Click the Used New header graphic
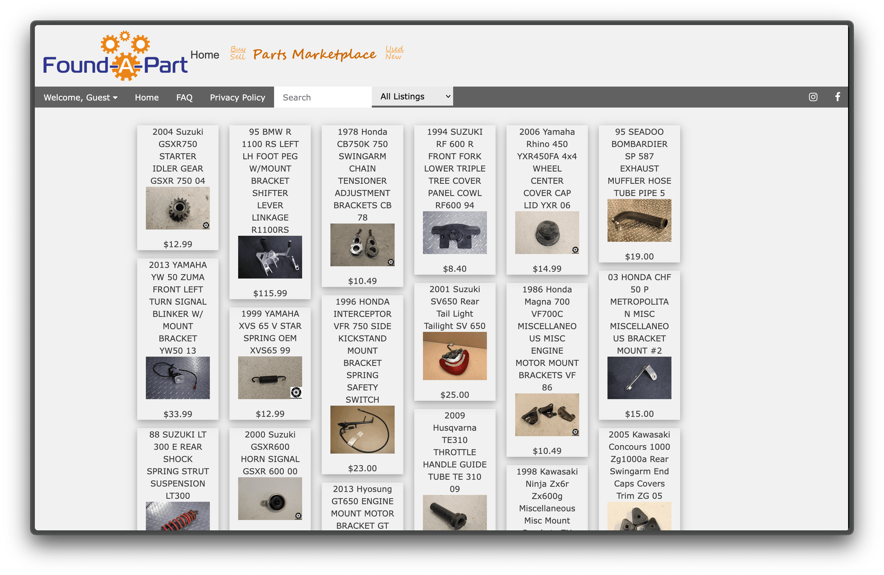Image resolution: width=884 pixels, height=575 pixels. [394, 53]
